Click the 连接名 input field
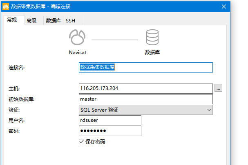This screenshot has width=248, height=165. 146,67
